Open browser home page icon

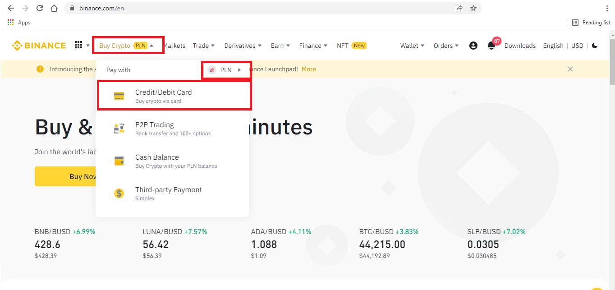pos(54,8)
